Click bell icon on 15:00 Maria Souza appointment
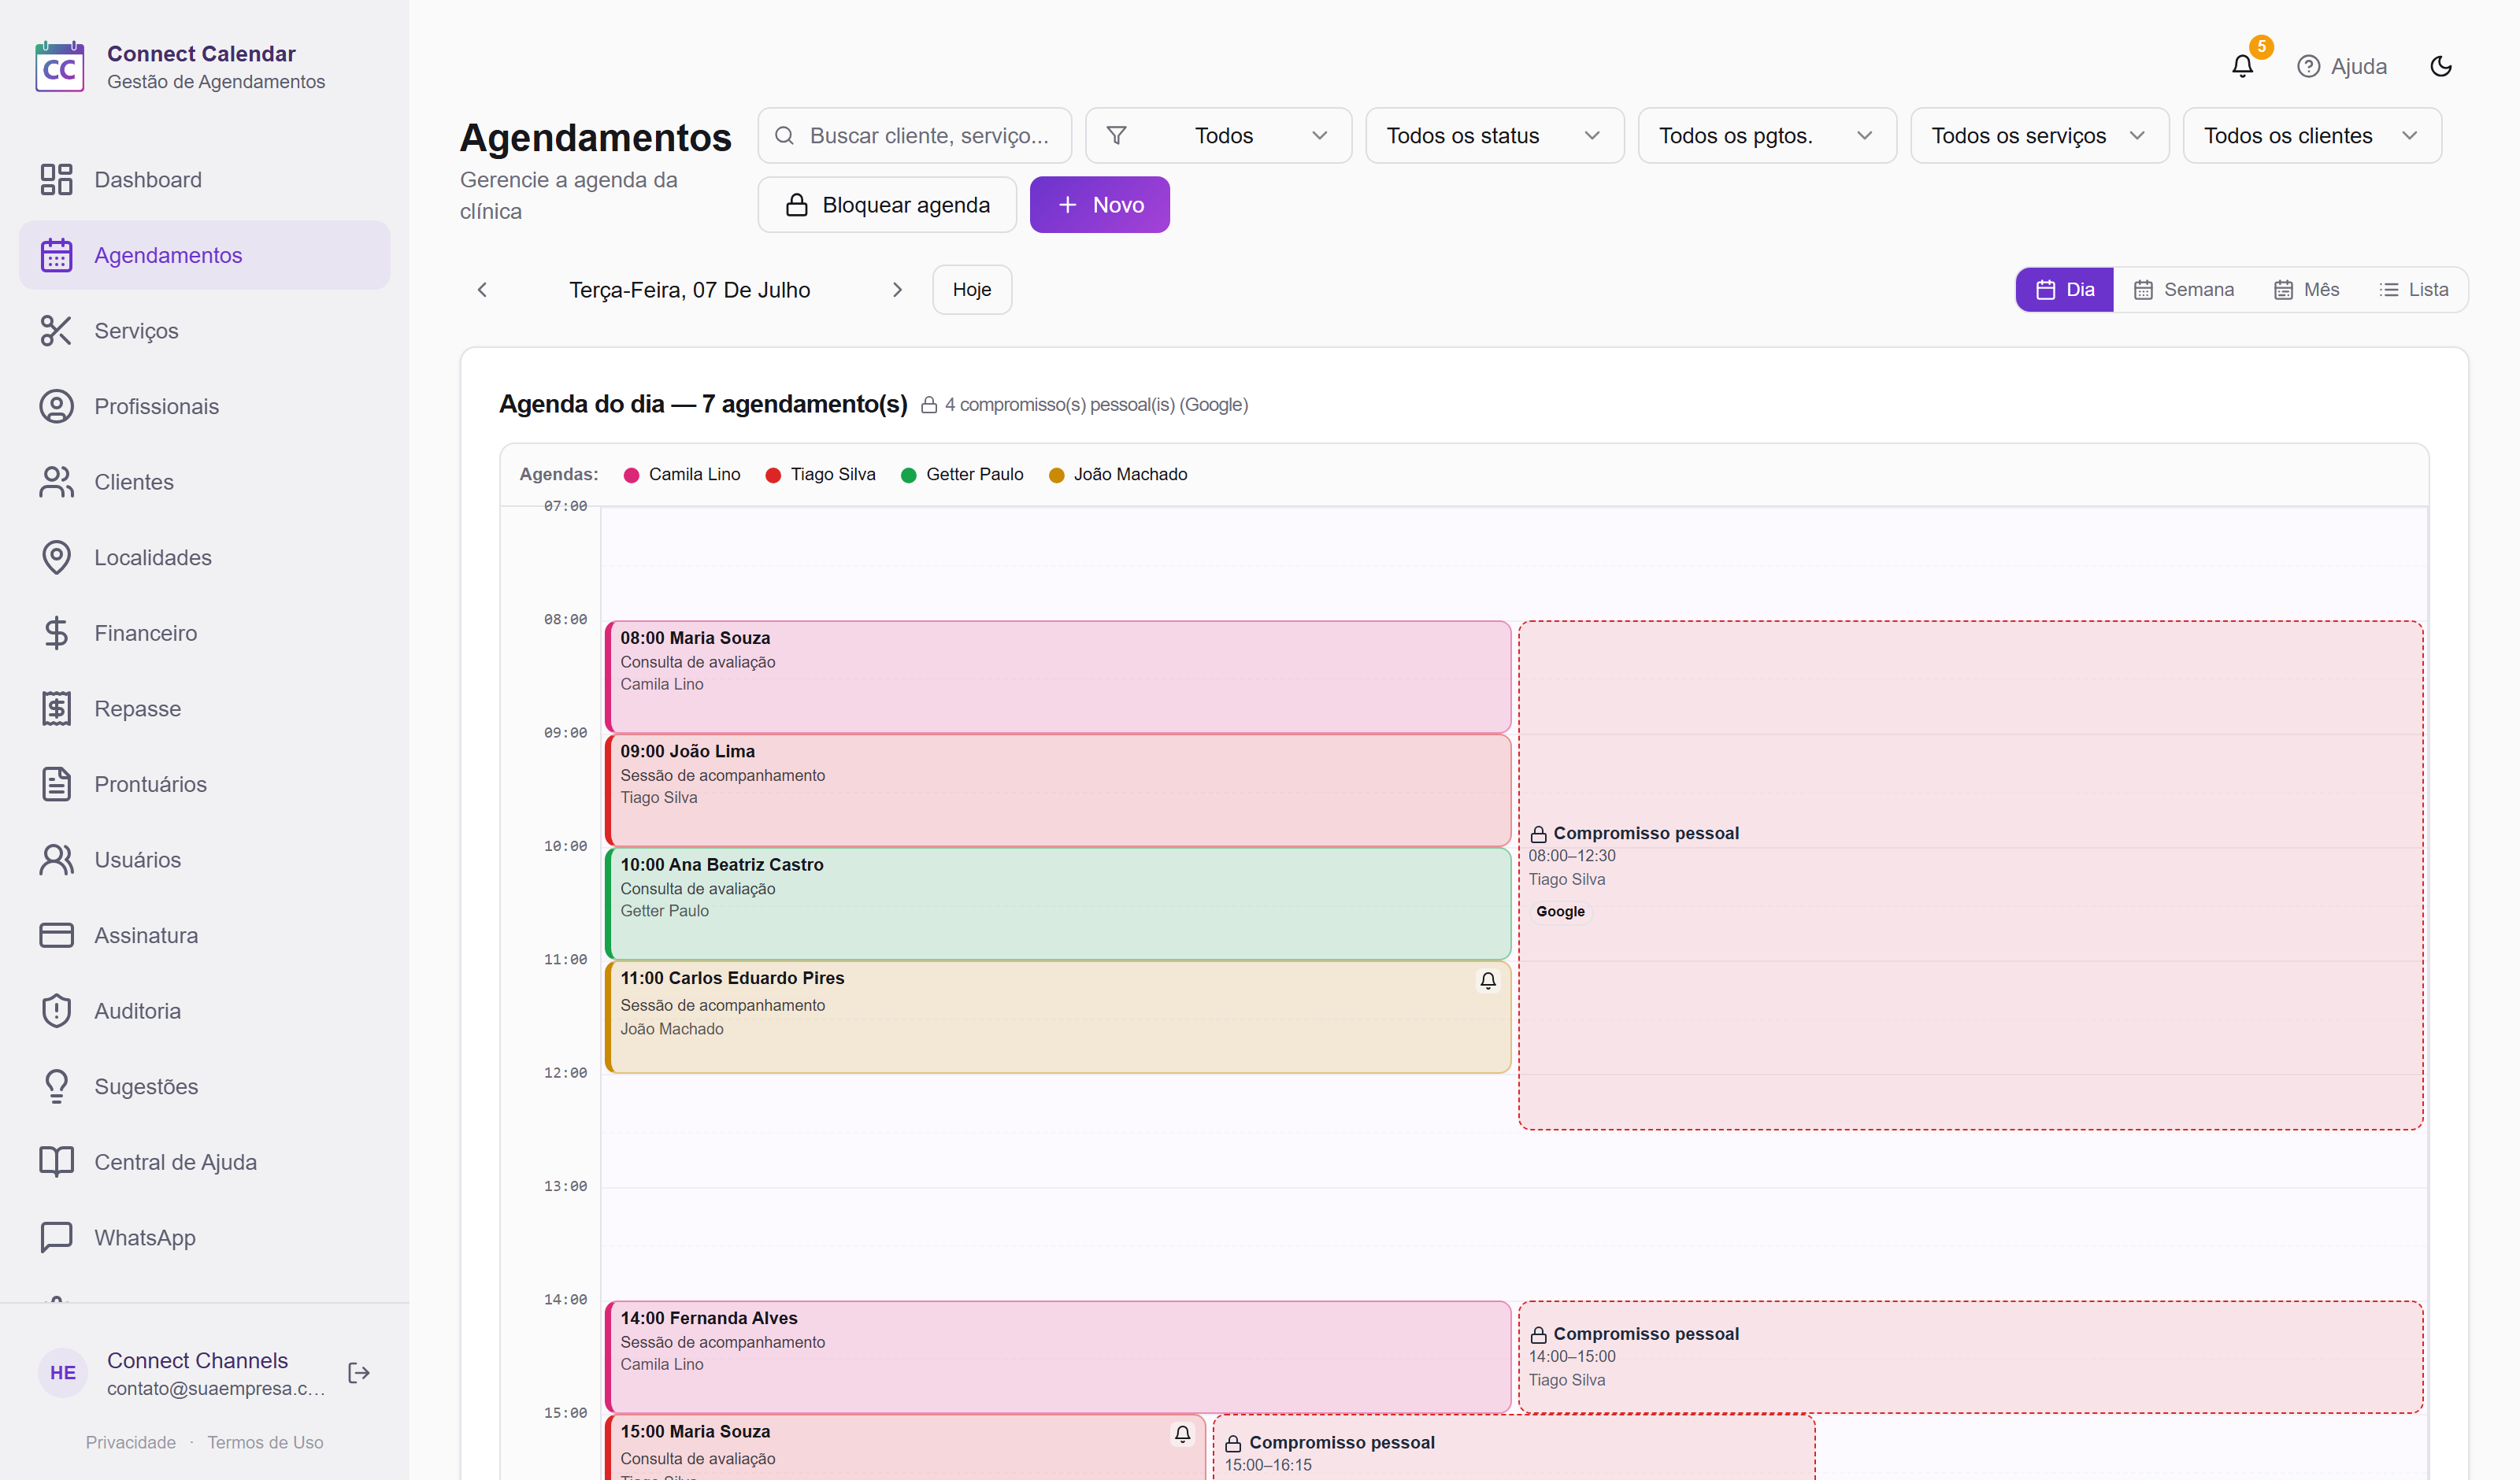 [1182, 1434]
